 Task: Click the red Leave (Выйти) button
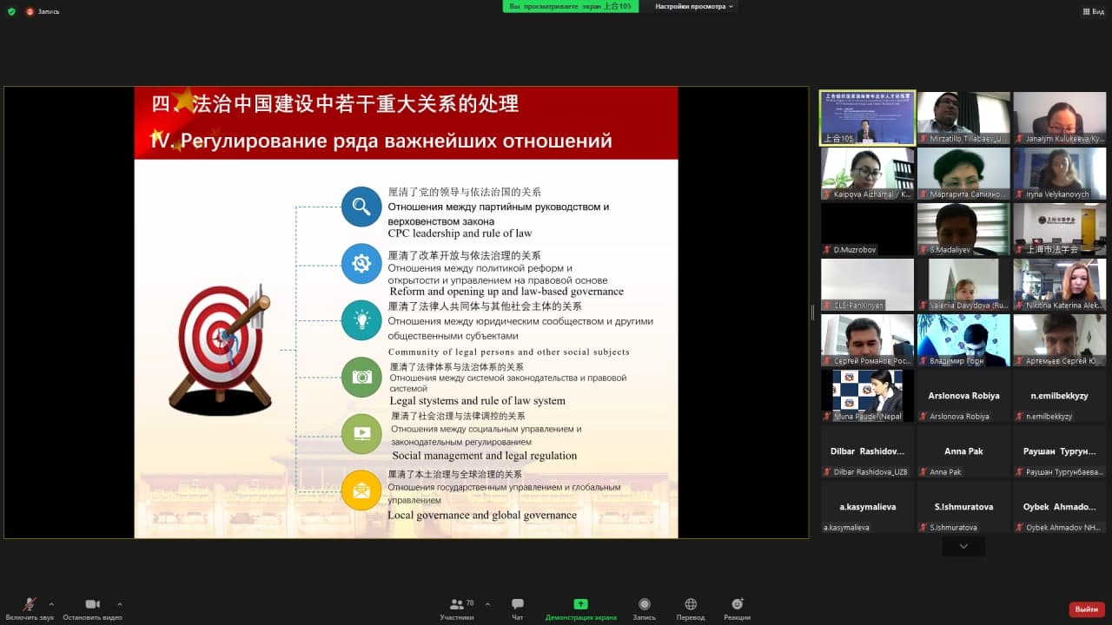point(1087,609)
